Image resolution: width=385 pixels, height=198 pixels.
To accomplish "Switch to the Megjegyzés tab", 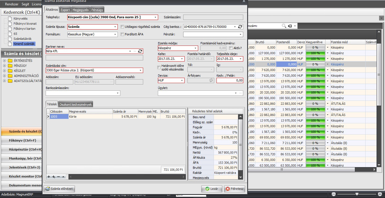I will [80, 10].
